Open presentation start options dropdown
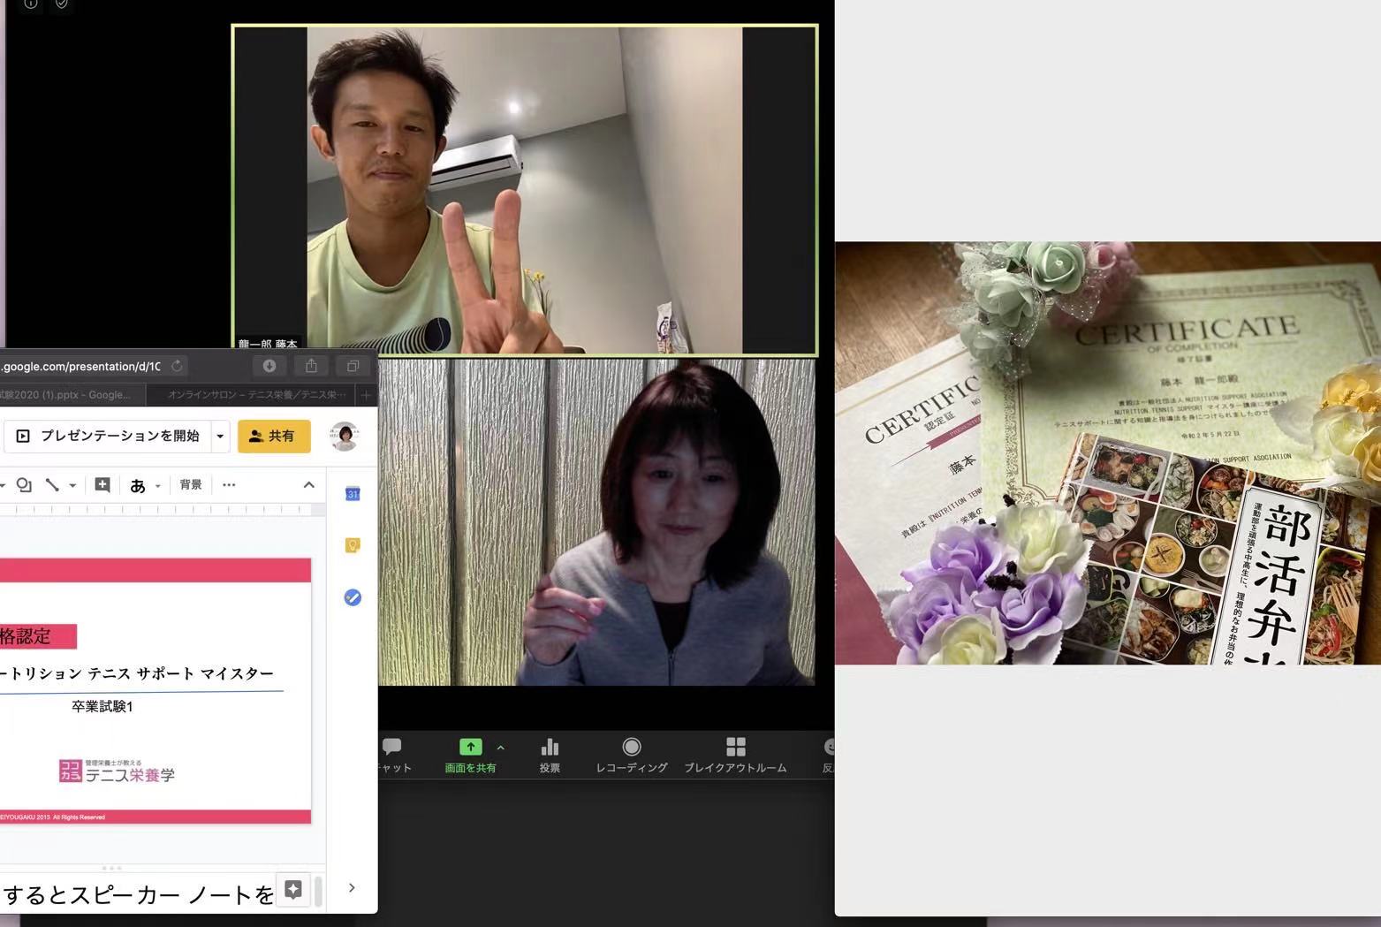This screenshot has height=927, width=1381. tap(220, 436)
